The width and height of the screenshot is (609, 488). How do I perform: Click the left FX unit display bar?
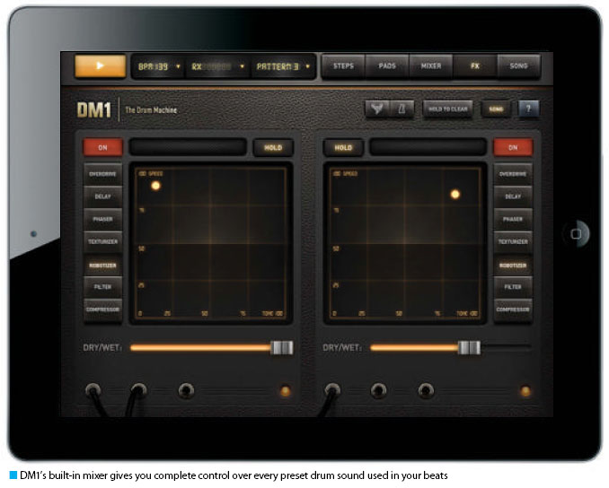coord(188,147)
